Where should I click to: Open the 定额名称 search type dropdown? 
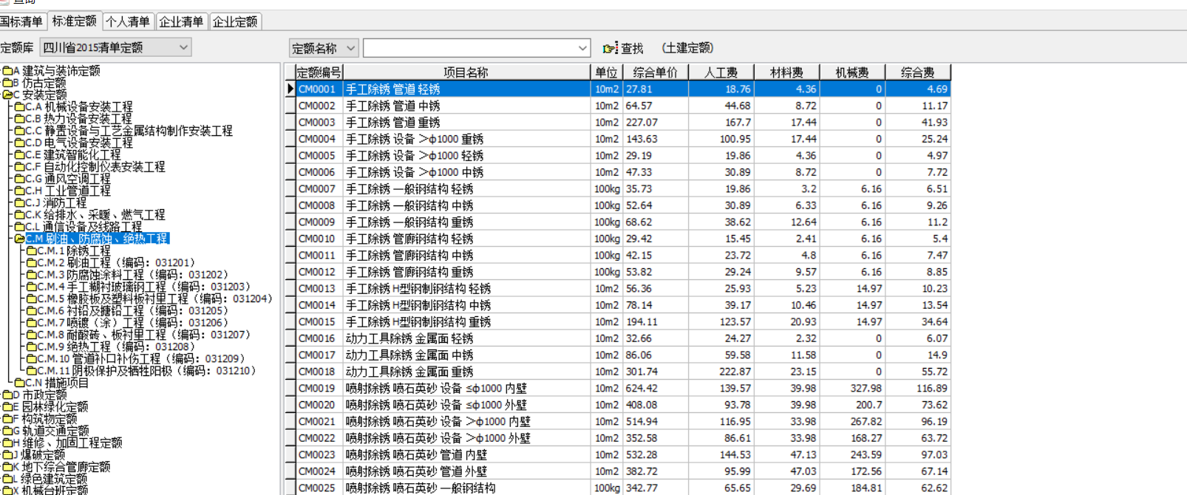coord(324,48)
